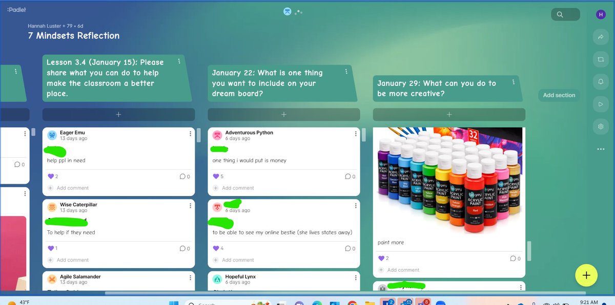The height and width of the screenshot is (305, 615).
Task: Click the avatar on the online bestie post
Action: (x=217, y=207)
